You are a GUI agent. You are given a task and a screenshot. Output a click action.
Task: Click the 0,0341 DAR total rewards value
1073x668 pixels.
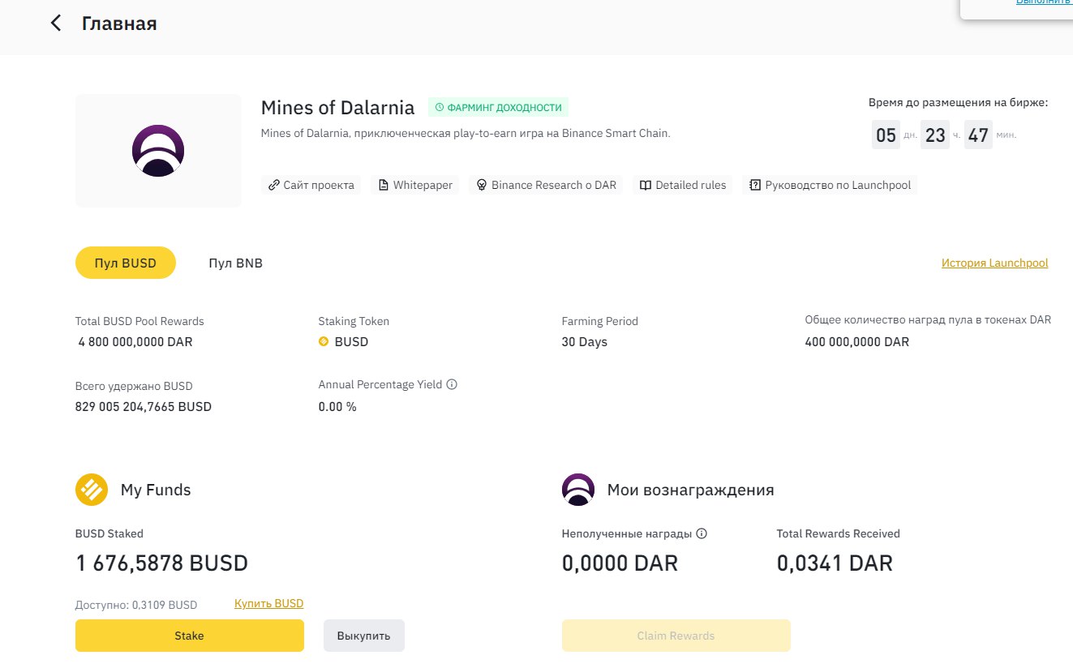point(835,563)
